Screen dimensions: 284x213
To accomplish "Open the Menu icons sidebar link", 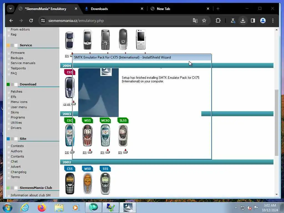I will [19, 102].
